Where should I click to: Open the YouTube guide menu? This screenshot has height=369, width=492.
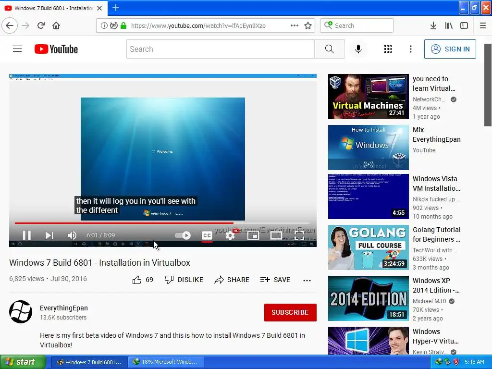(17, 49)
